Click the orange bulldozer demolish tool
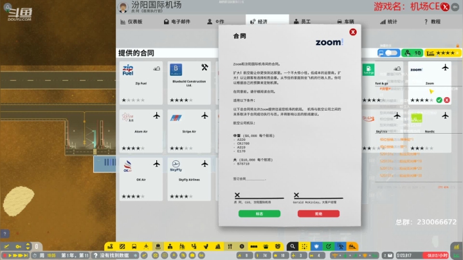Viewport: 463px width, 260px height. point(352,246)
